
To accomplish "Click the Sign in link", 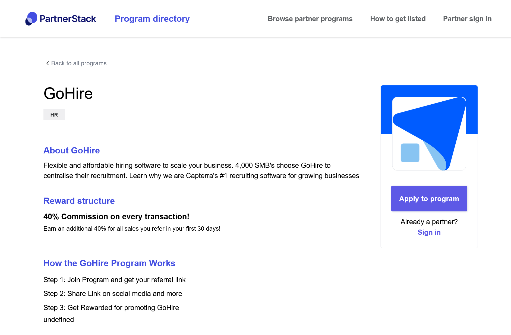I will pos(429,232).
